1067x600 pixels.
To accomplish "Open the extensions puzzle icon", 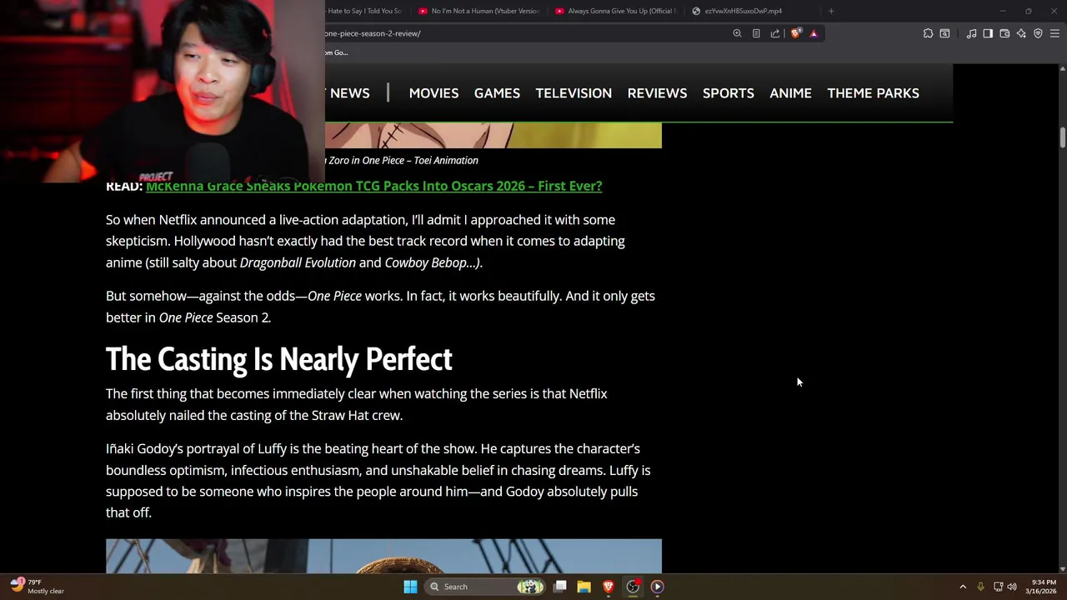I will 928,33.
